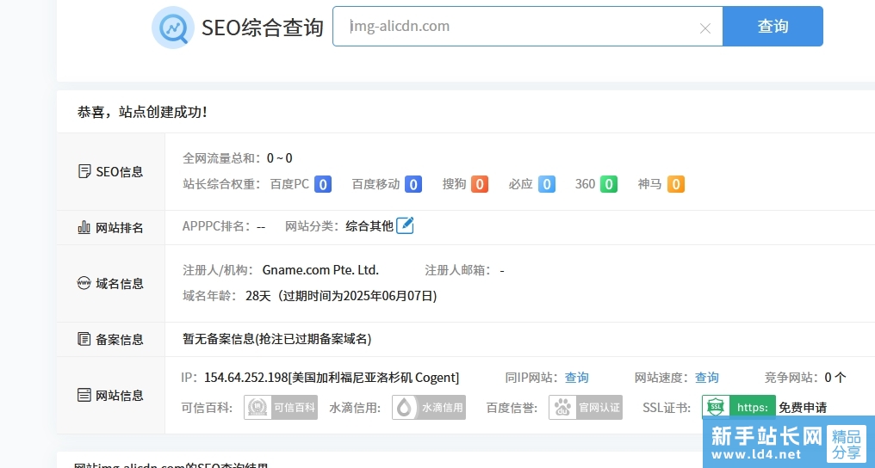Click the SEO综合查询 title text

pos(263,28)
